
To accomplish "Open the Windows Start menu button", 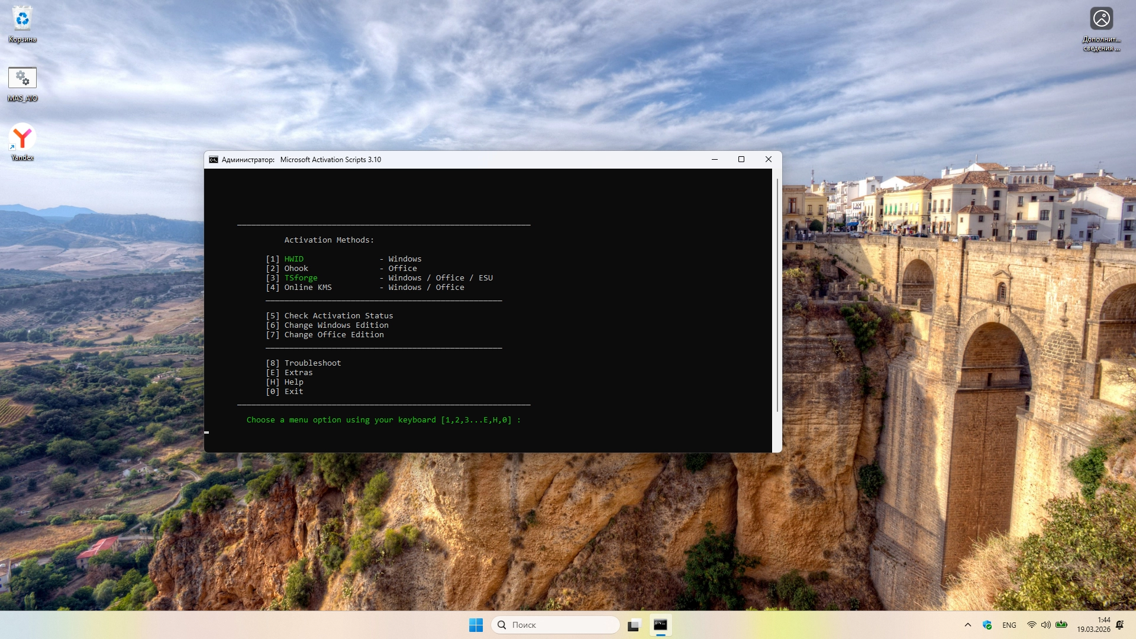I will point(476,625).
